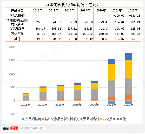This screenshot has height=134, width=145.
Task: Click the 2016年 column header
Action: (38, 10)
